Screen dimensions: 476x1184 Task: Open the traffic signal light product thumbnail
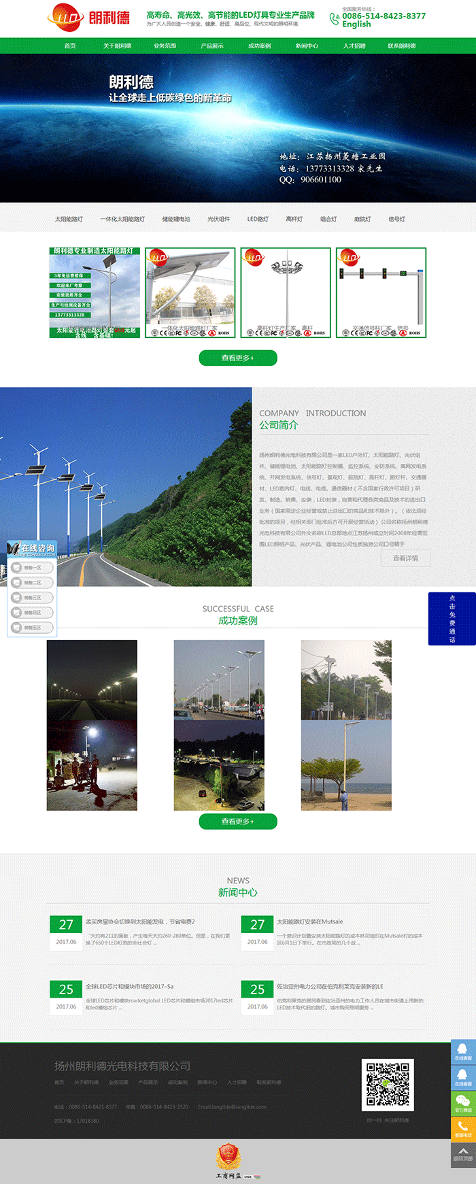point(381,292)
